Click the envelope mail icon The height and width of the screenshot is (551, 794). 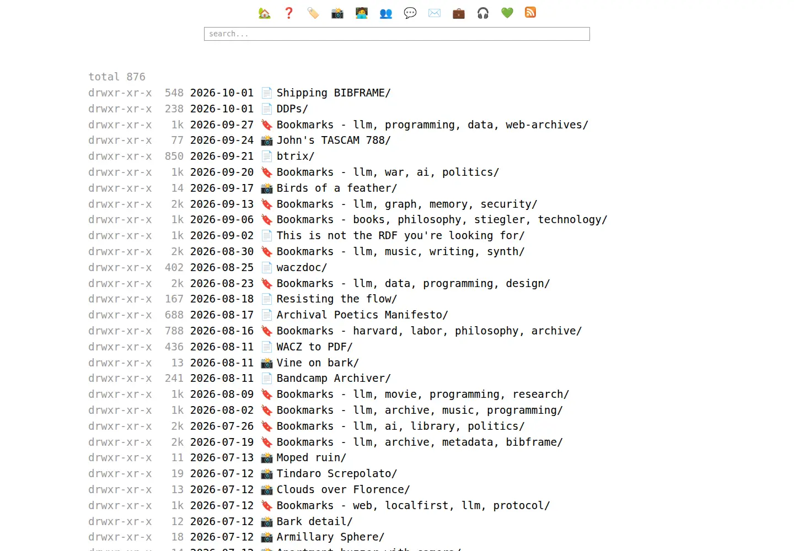pyautogui.click(x=434, y=13)
